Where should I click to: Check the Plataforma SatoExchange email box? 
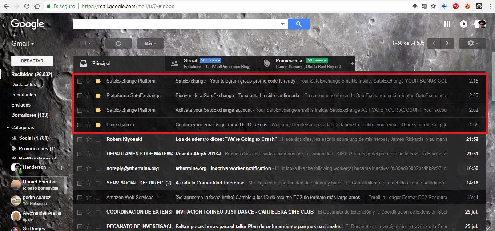coord(80,96)
